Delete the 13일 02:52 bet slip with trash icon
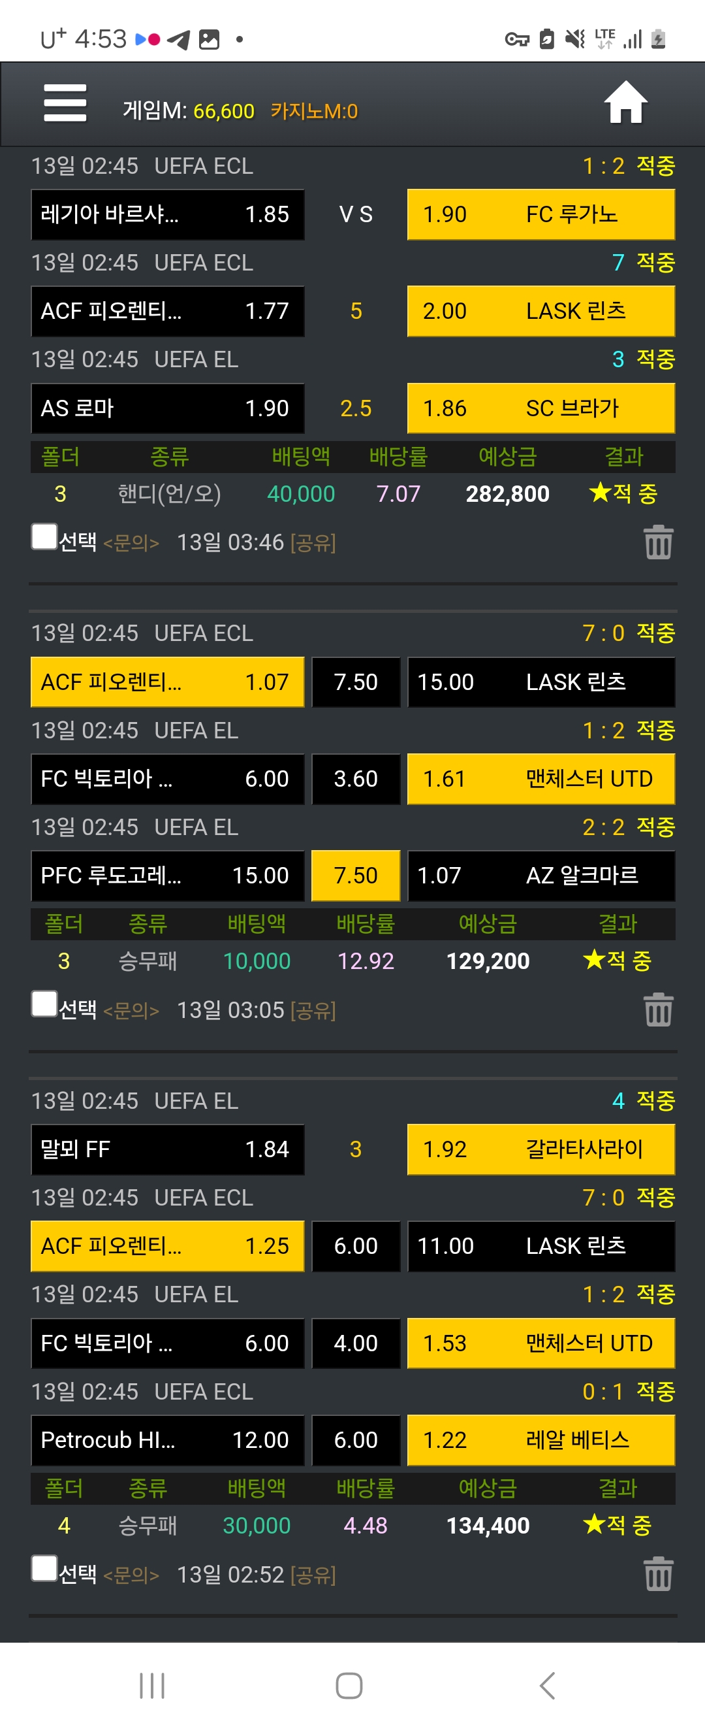705x1725 pixels. pyautogui.click(x=658, y=1573)
